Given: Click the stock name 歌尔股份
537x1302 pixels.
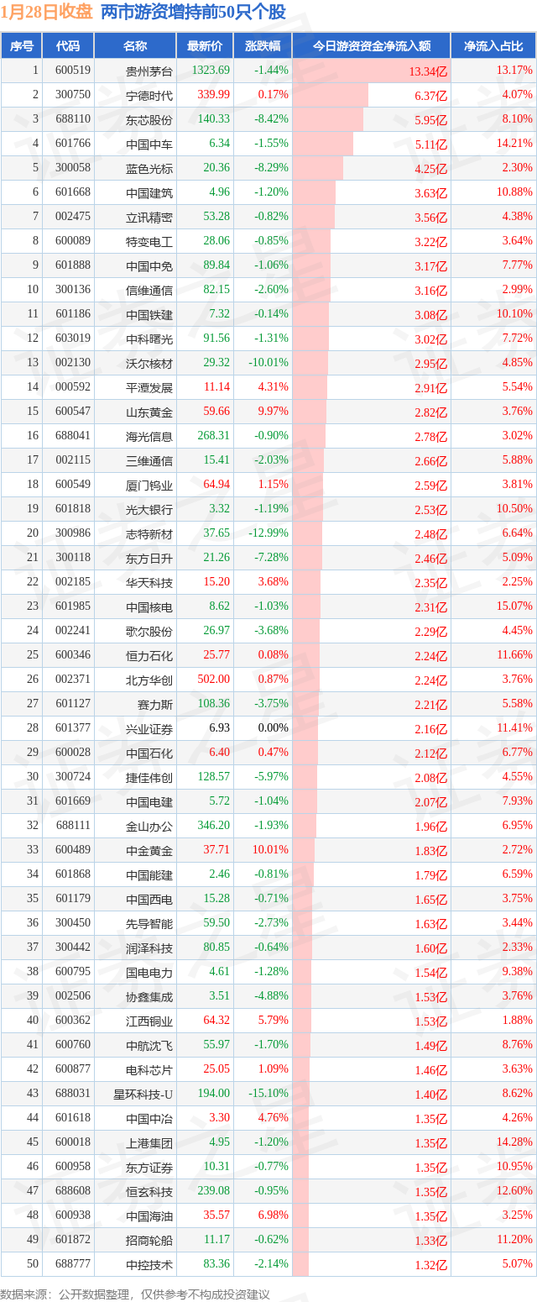Looking at the screenshot, I should pos(149,632).
